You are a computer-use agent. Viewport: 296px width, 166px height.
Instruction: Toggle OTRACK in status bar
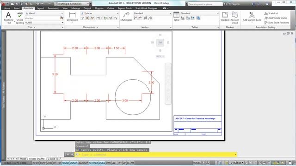click(93, 163)
